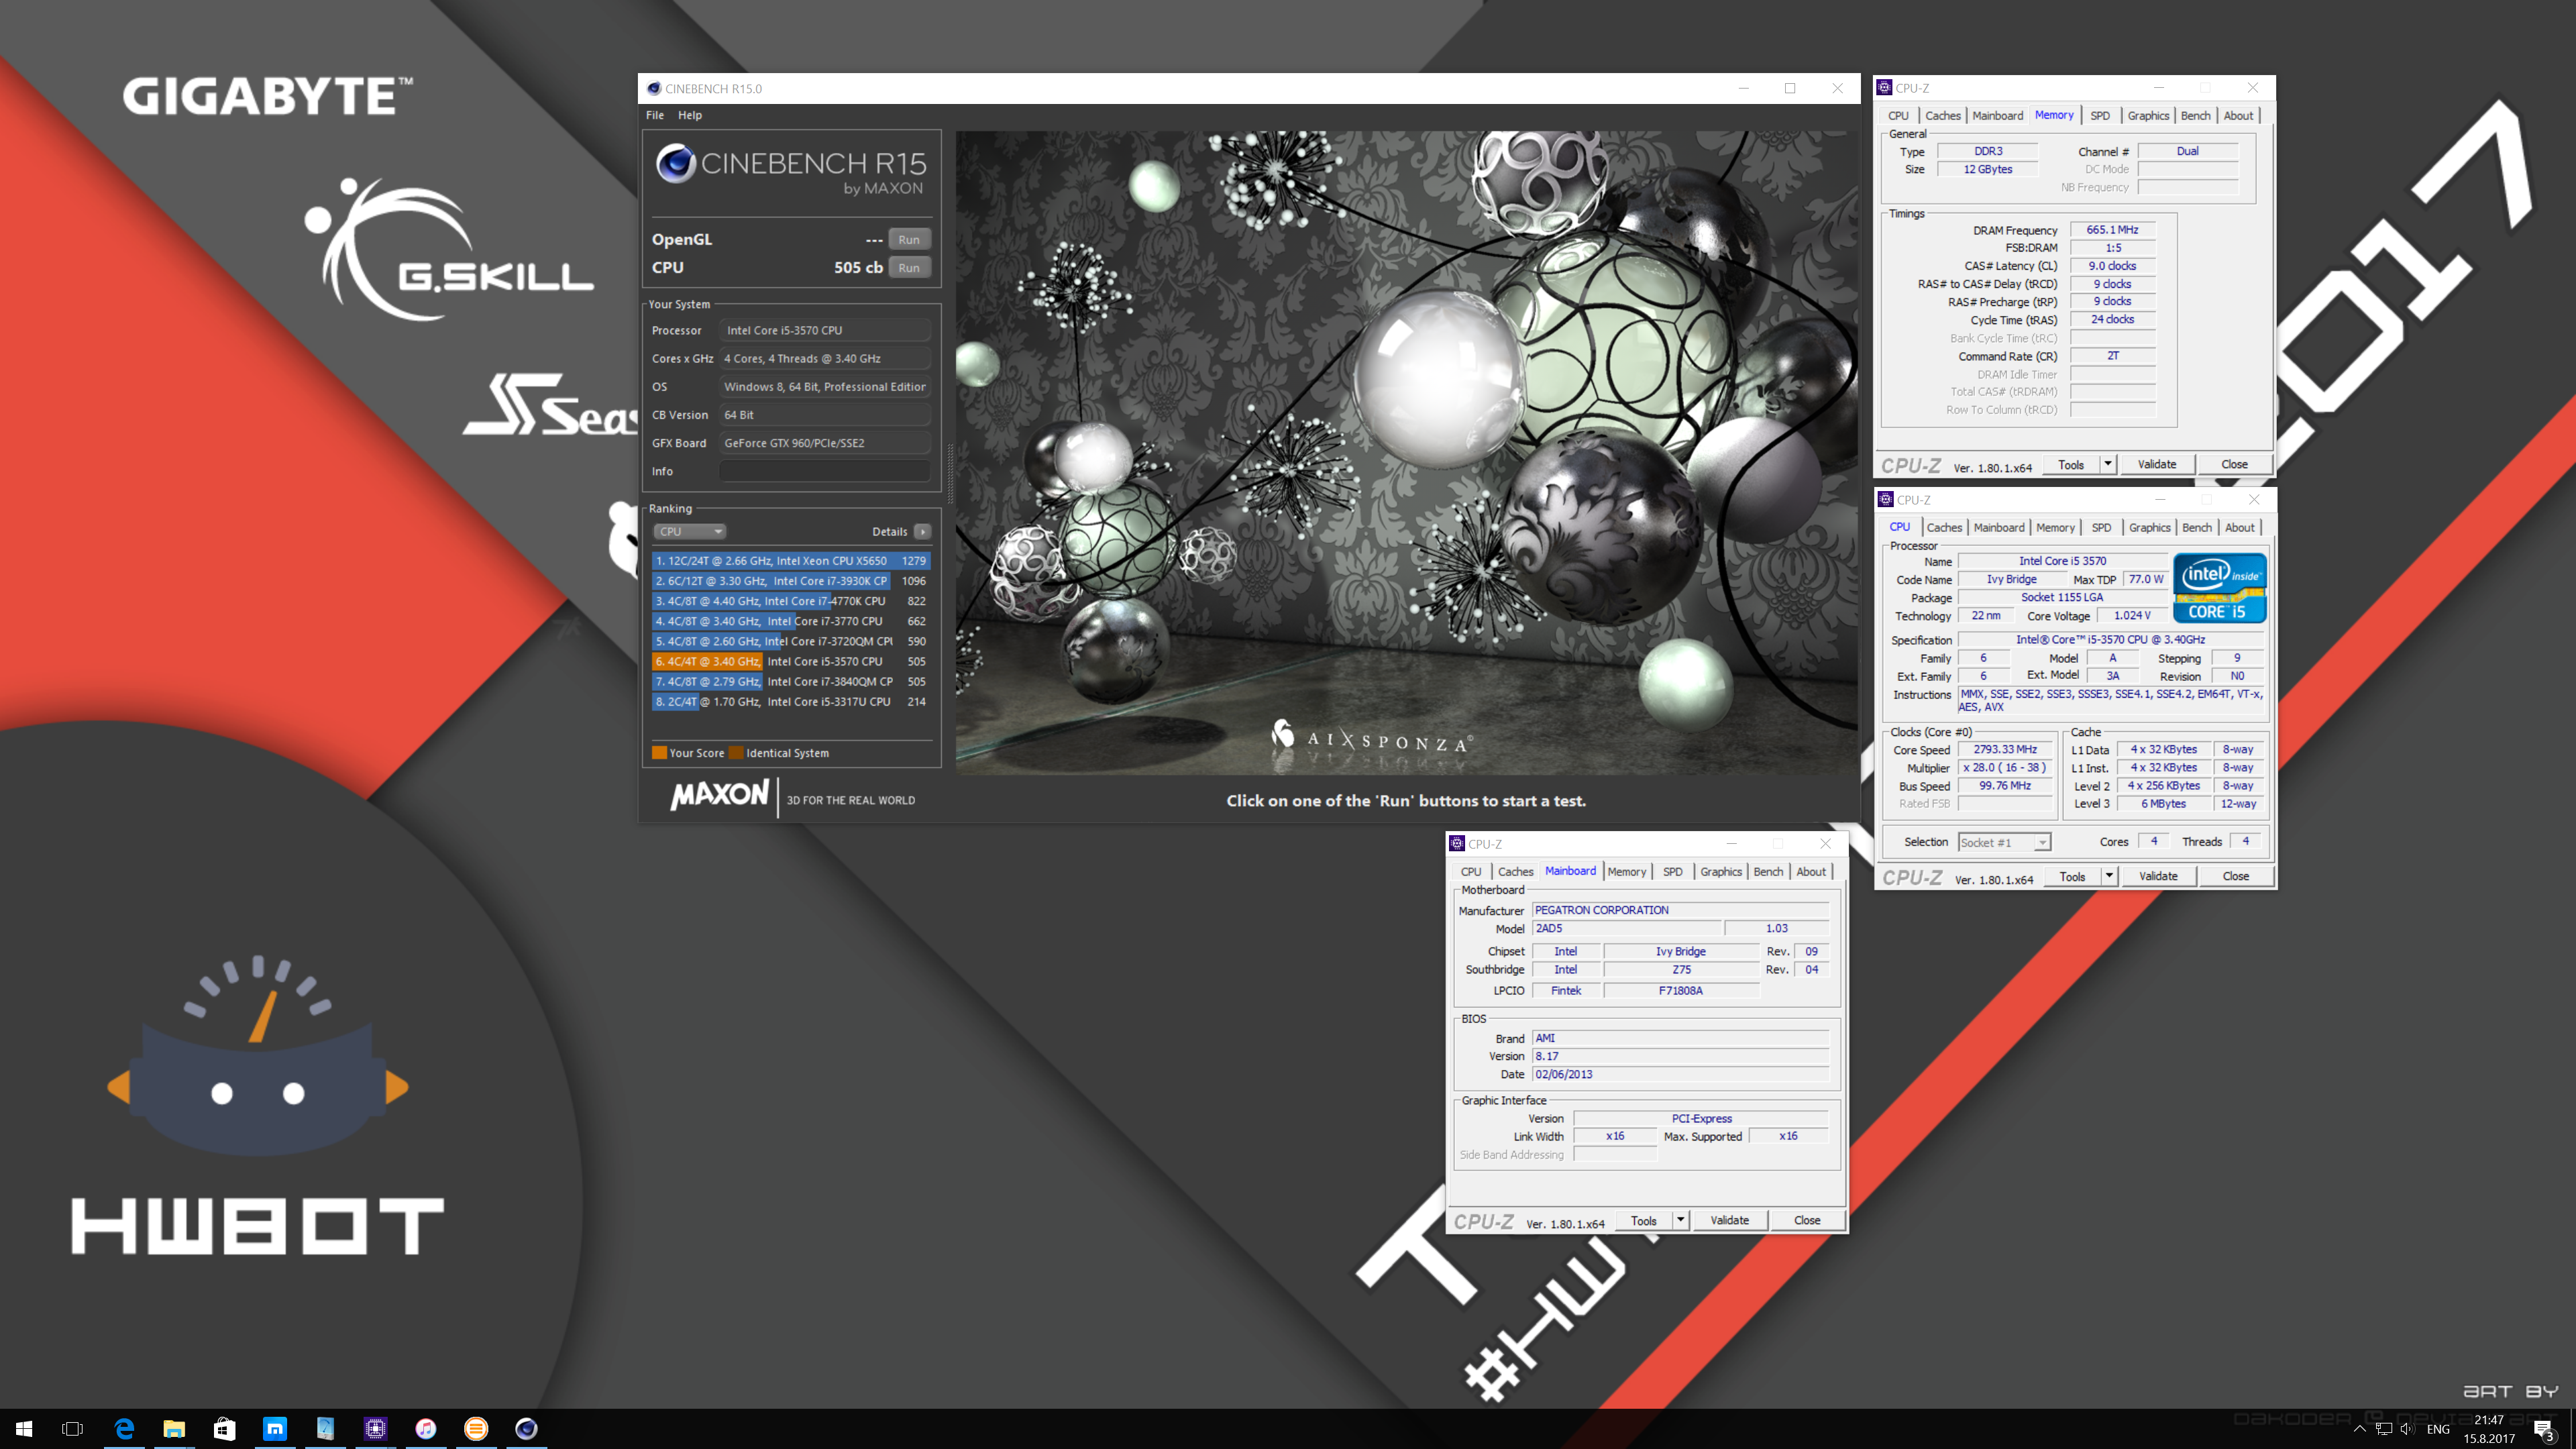Open the Cinebench Help menu

coord(690,115)
